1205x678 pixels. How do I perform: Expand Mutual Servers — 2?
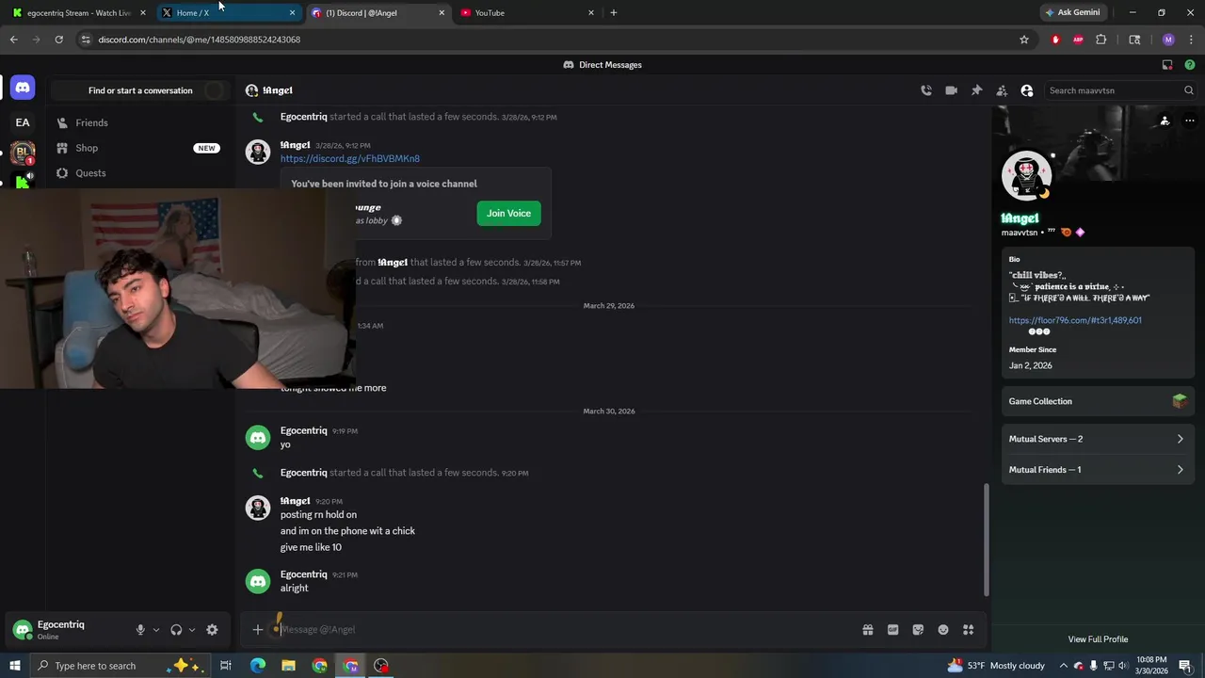pyautogui.click(x=1098, y=439)
